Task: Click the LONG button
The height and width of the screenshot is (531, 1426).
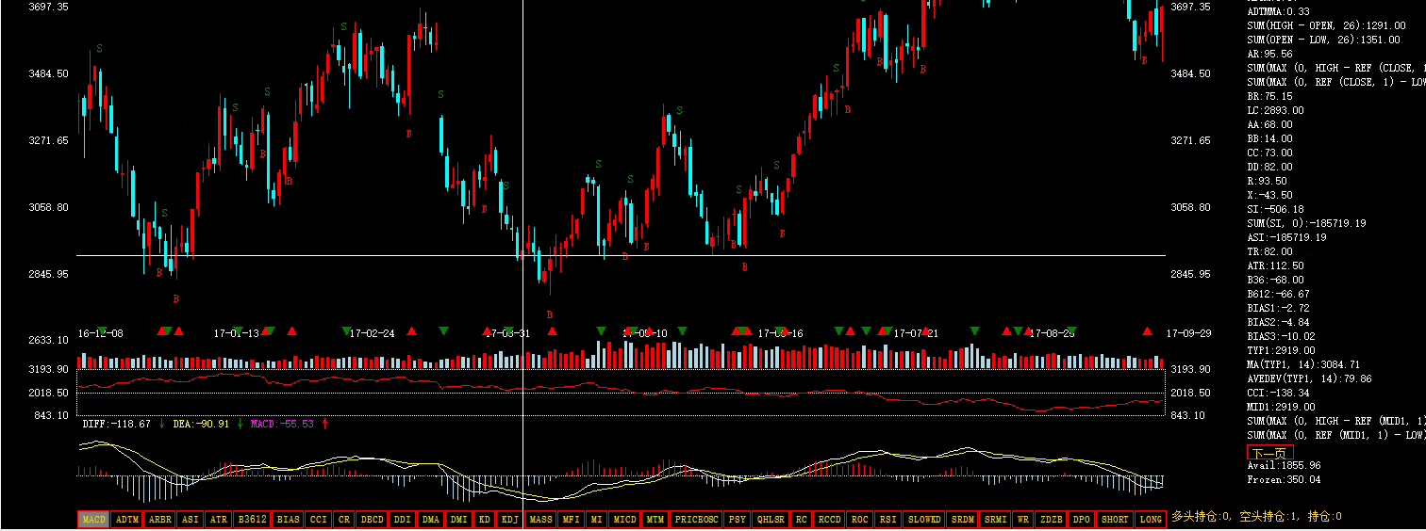Action: coord(1151,520)
